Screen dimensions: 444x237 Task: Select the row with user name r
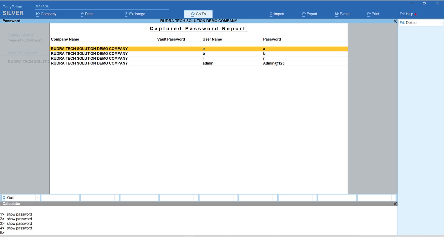click(x=198, y=59)
